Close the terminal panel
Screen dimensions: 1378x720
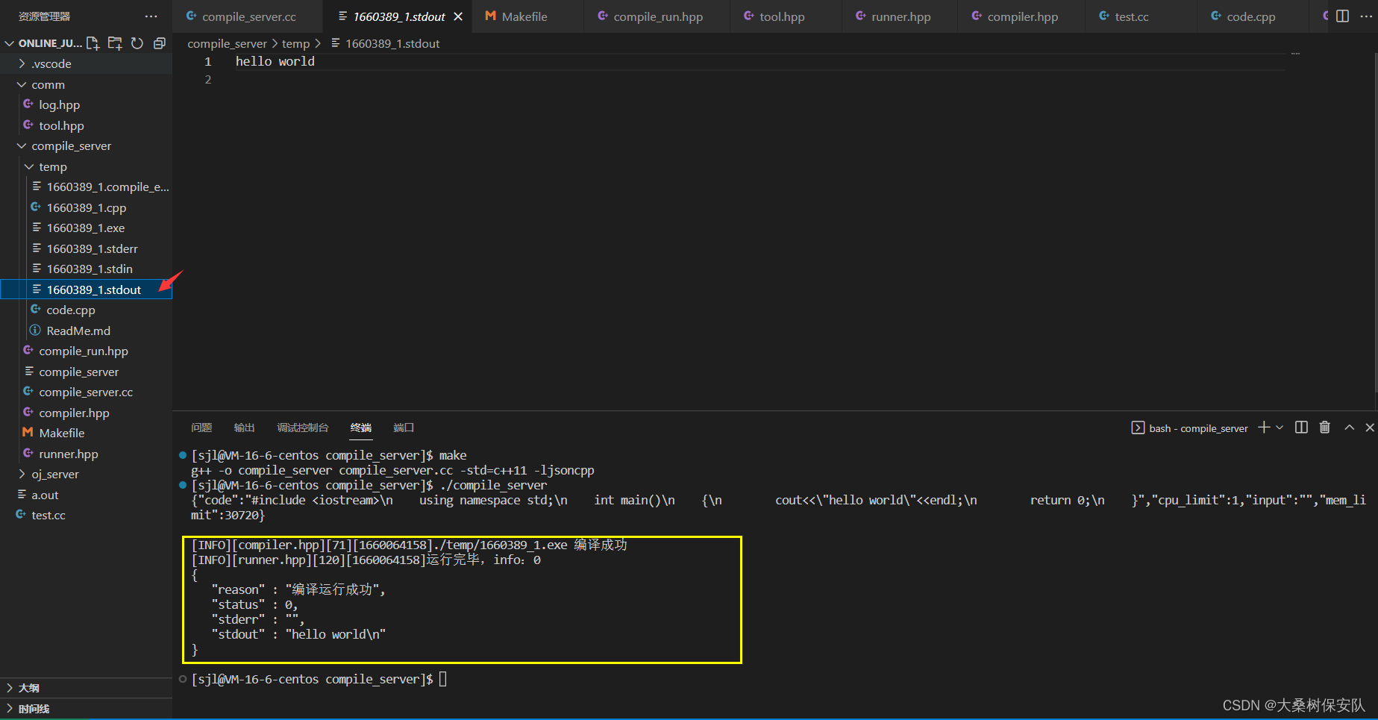[1370, 428]
